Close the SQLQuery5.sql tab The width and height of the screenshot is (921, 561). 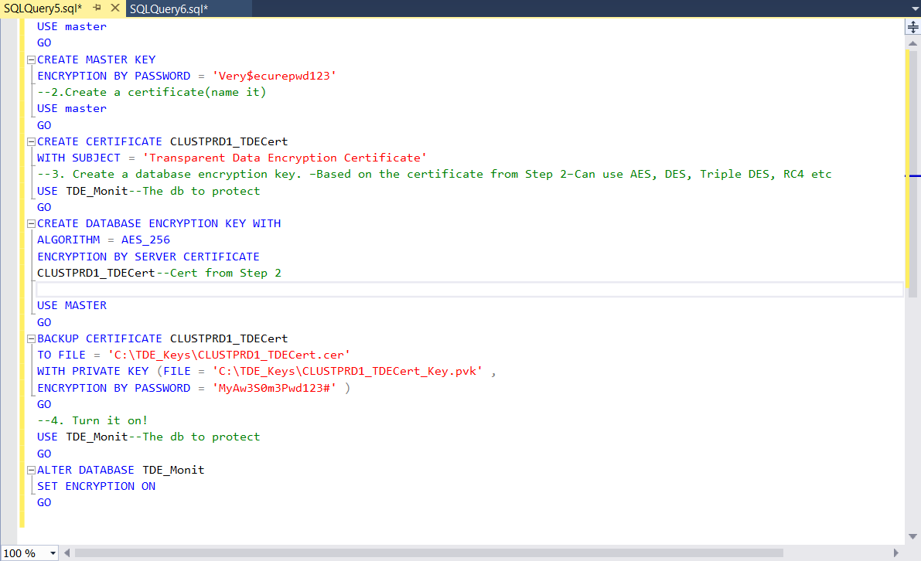[115, 8]
